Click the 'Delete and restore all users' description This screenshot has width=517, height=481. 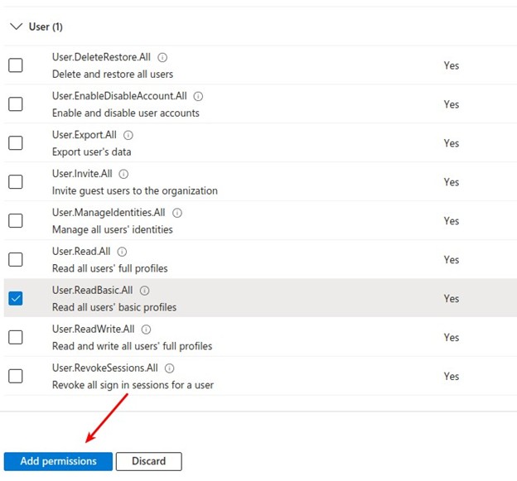[113, 75]
